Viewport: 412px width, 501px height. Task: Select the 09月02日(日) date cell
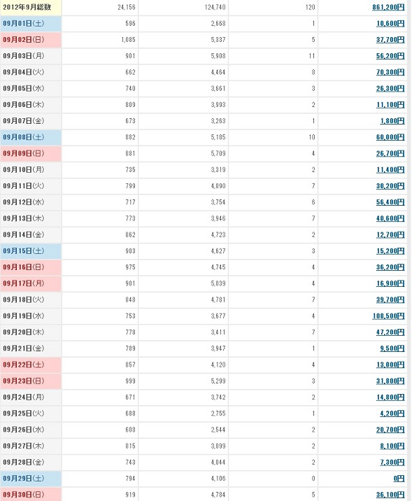click(31, 40)
